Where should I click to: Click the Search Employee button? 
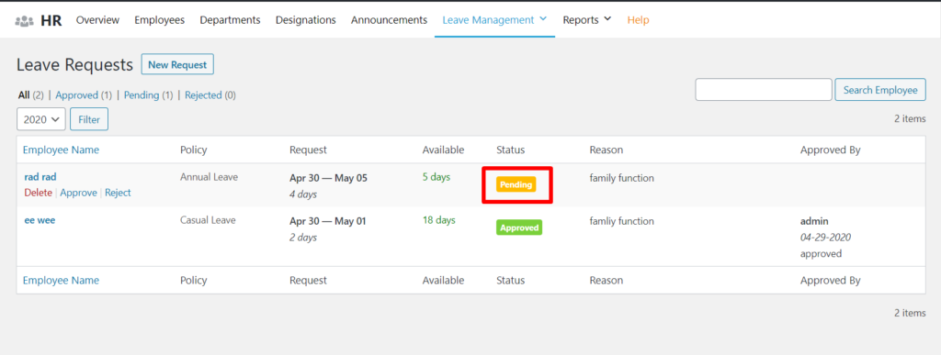[x=880, y=90]
